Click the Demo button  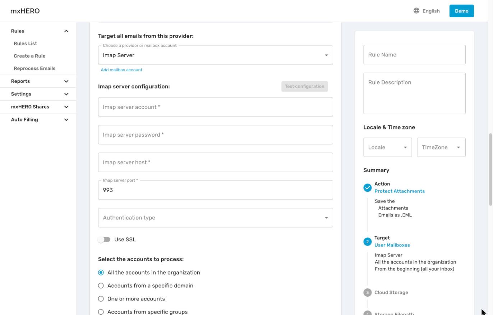point(461,11)
